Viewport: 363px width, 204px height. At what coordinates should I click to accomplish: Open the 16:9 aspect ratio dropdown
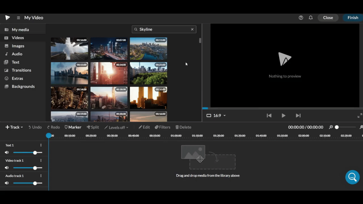pyautogui.click(x=216, y=115)
